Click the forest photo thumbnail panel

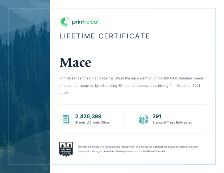point(25,86)
